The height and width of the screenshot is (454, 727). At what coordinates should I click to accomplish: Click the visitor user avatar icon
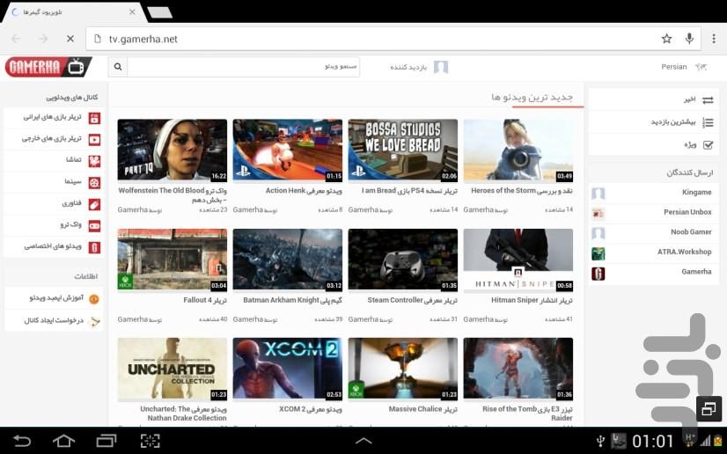[x=441, y=67]
